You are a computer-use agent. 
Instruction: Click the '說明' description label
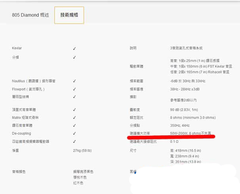pos(133,48)
